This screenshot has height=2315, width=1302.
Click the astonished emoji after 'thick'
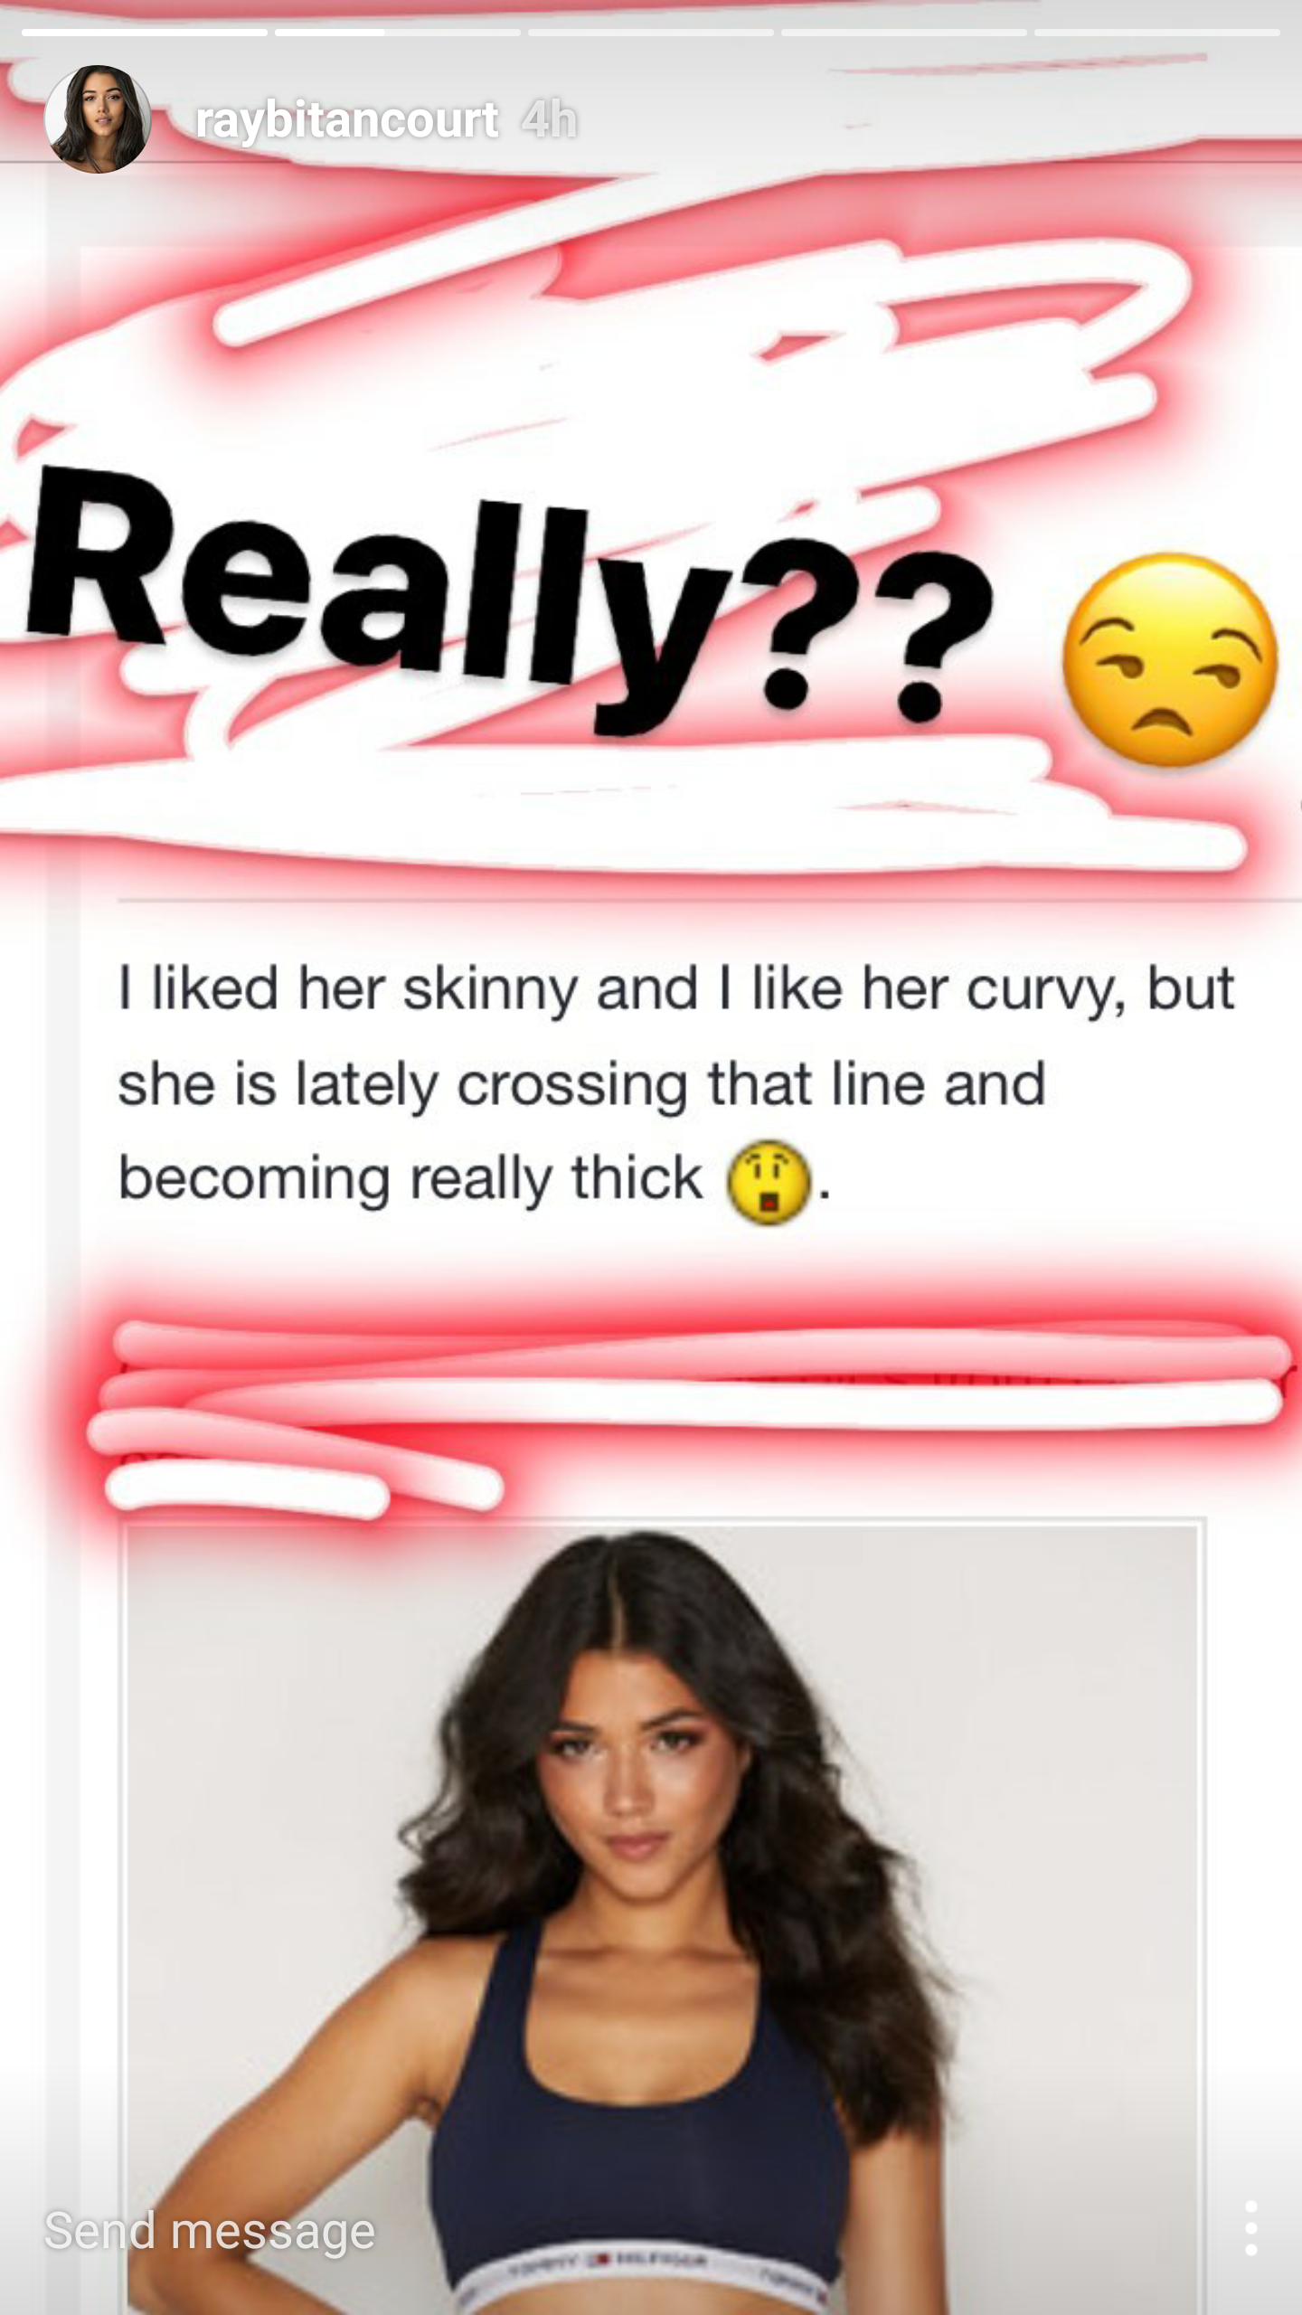769,1182
